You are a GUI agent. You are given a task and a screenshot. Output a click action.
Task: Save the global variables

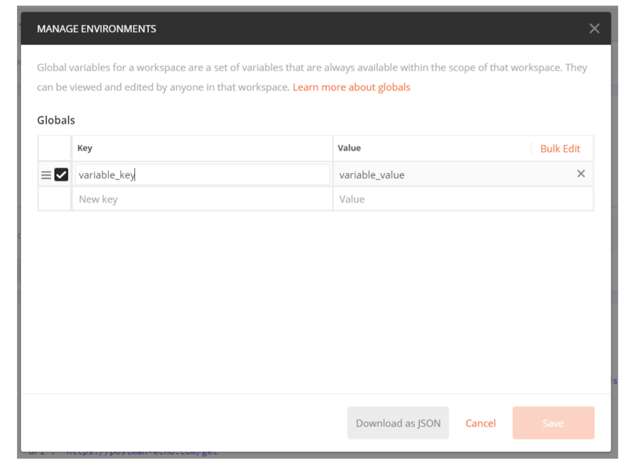pyautogui.click(x=552, y=423)
